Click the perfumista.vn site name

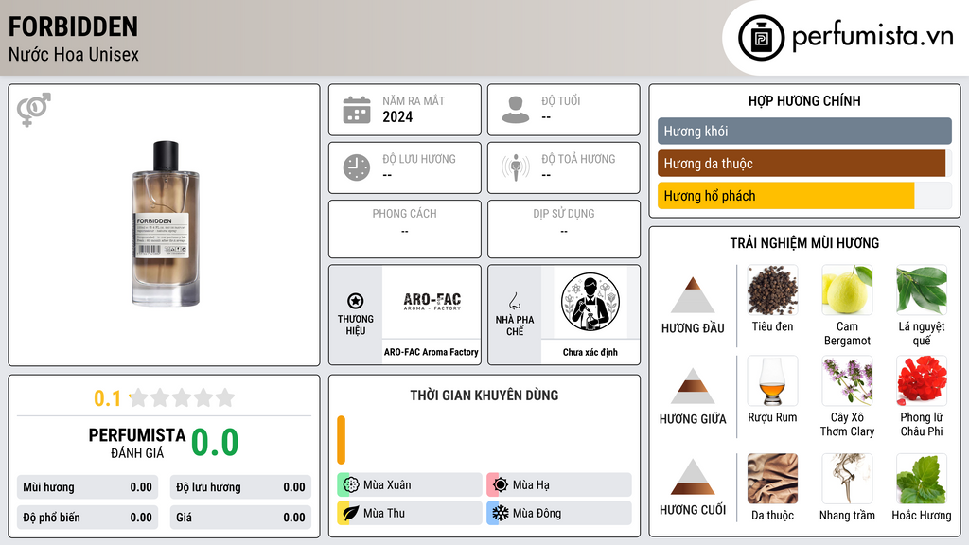pyautogui.click(x=872, y=36)
